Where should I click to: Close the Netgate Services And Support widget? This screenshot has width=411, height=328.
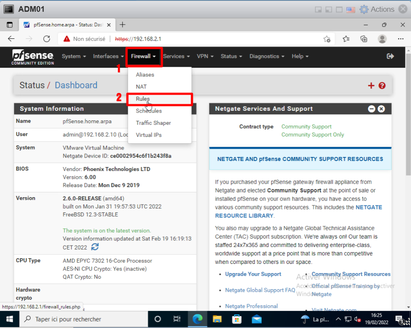(x=381, y=109)
